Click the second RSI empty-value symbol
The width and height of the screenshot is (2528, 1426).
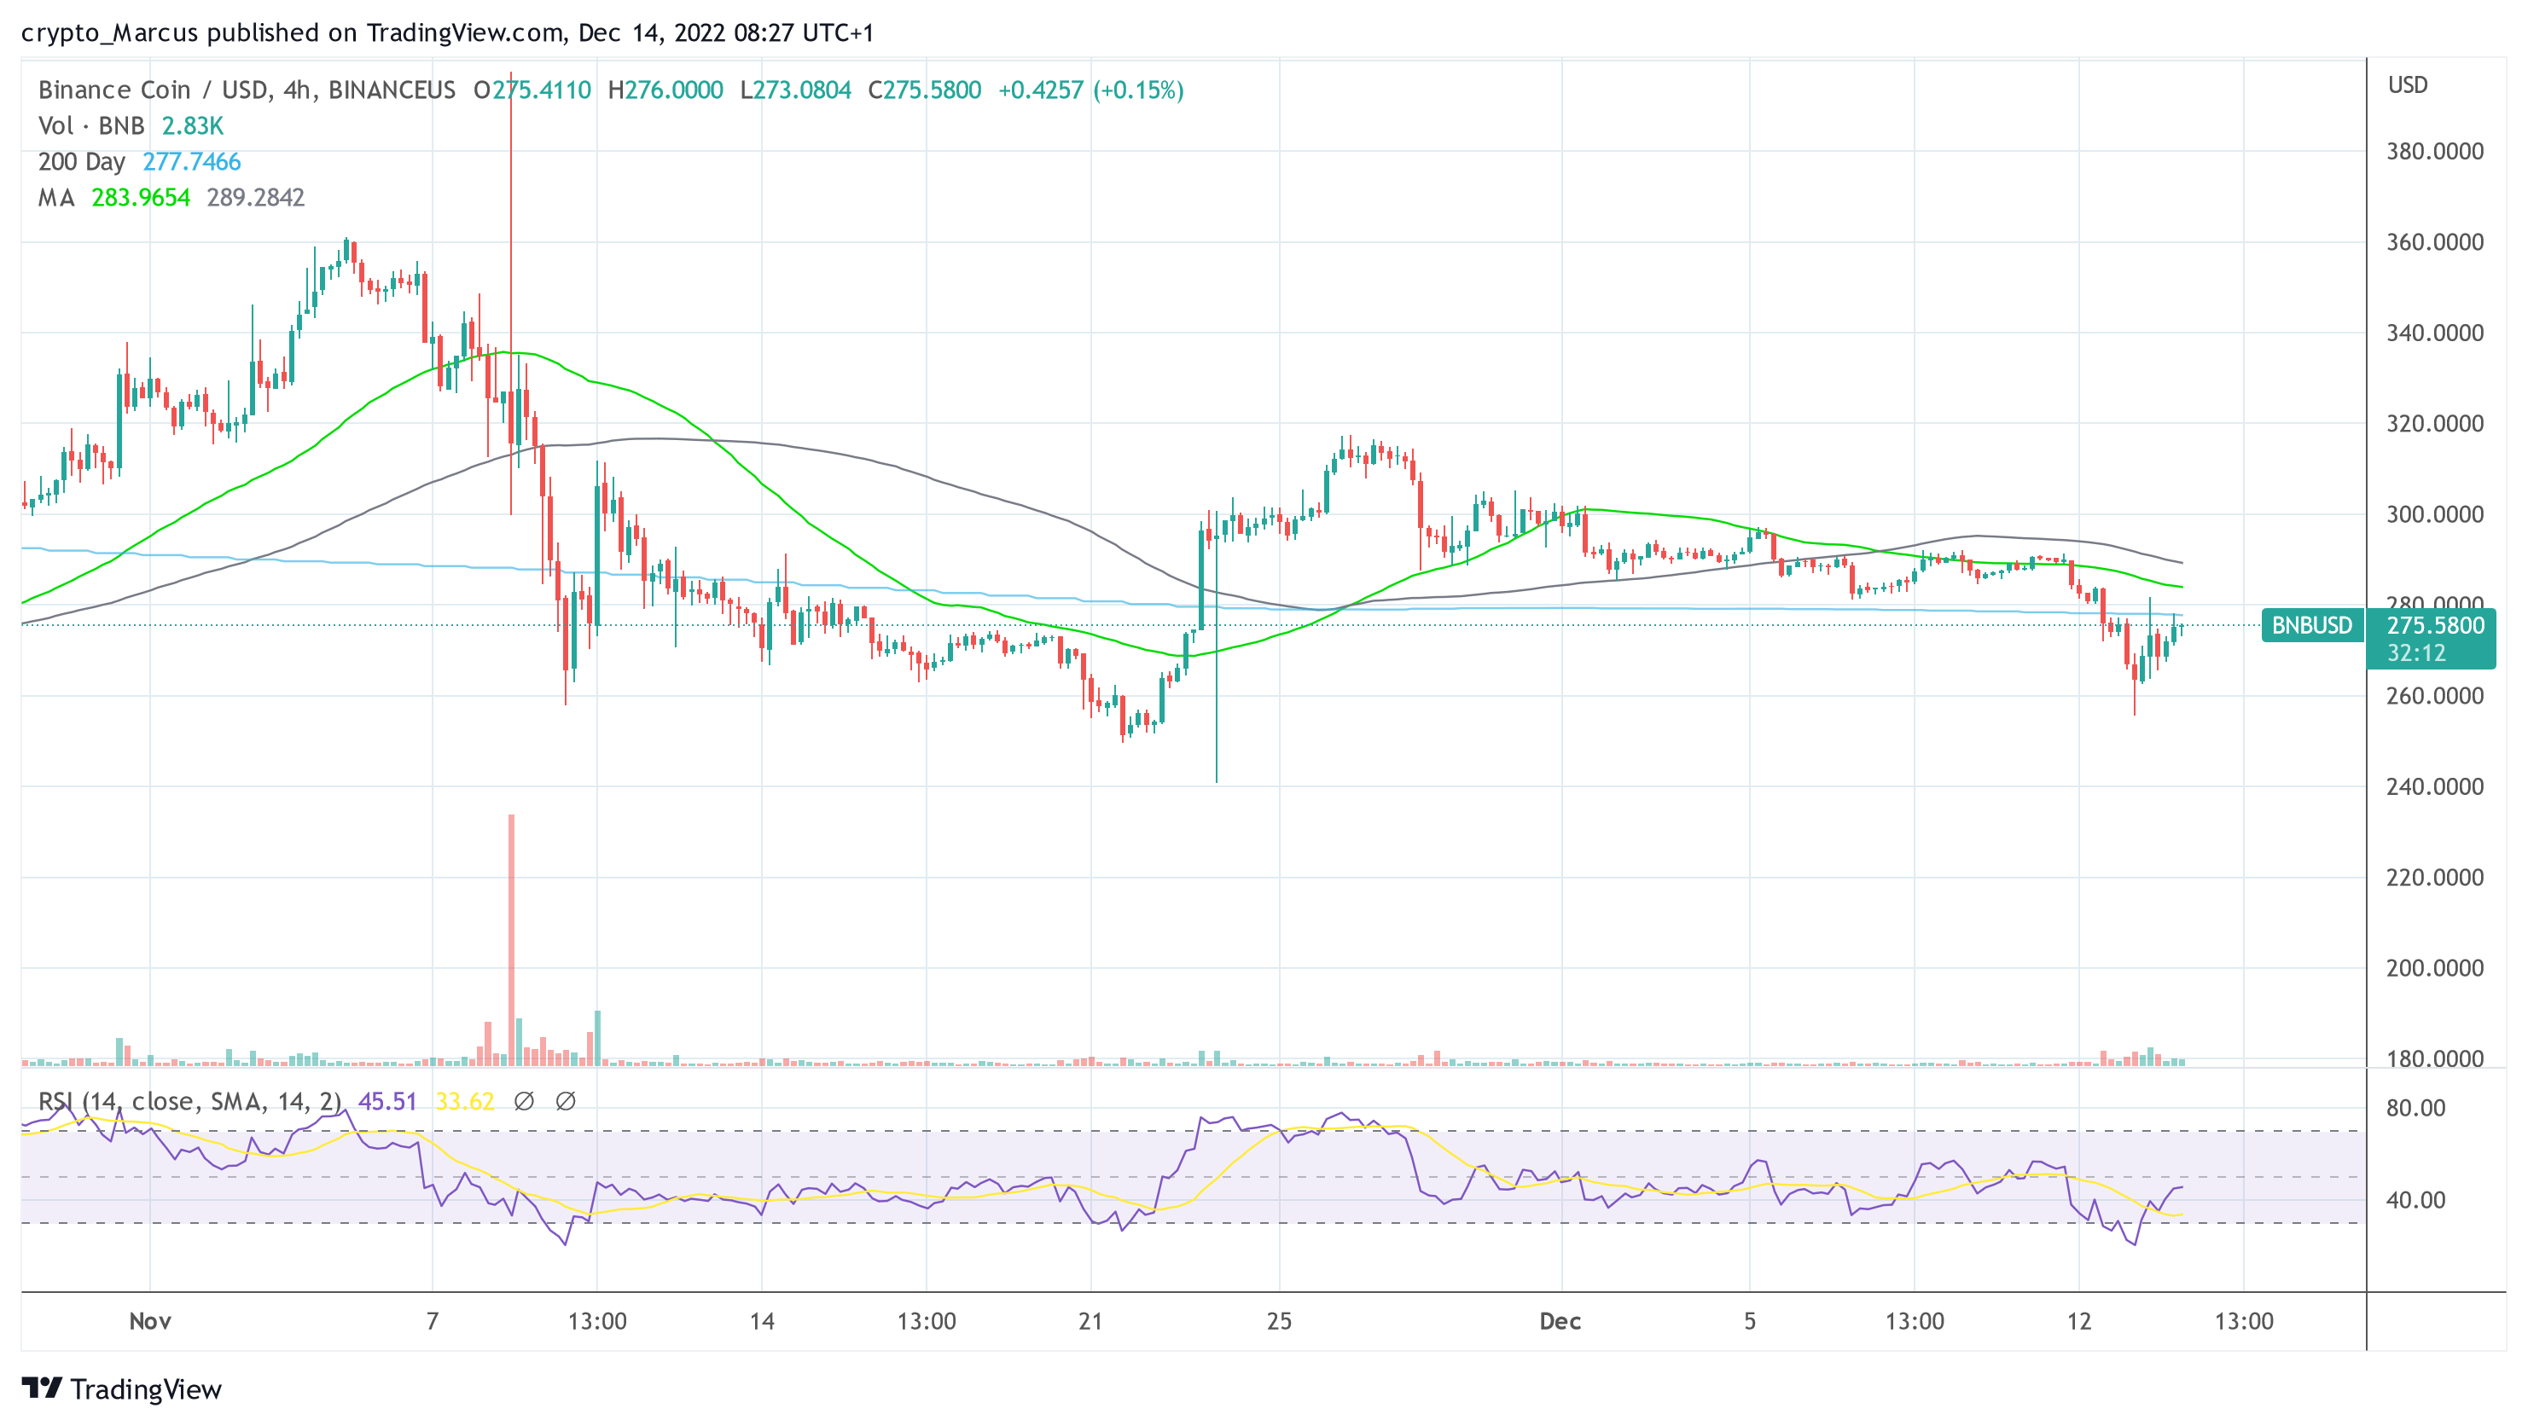point(566,1101)
